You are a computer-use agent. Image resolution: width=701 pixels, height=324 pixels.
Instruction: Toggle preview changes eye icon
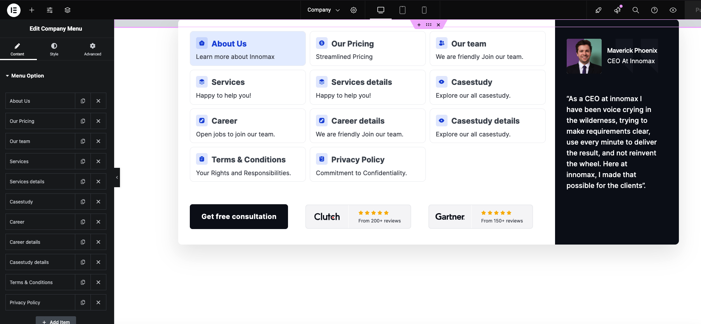coord(673,10)
